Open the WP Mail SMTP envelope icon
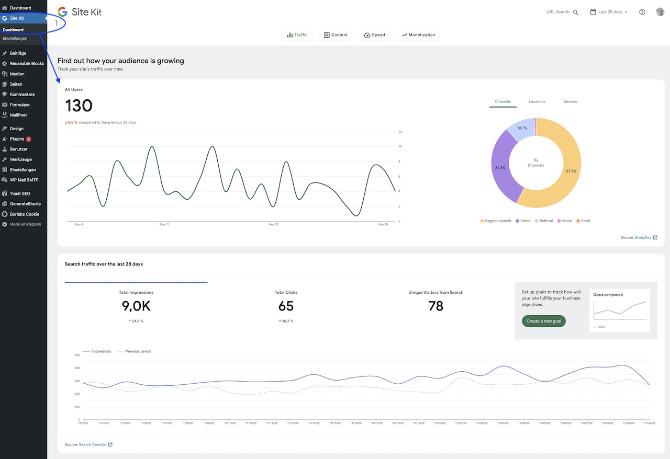 5,180
